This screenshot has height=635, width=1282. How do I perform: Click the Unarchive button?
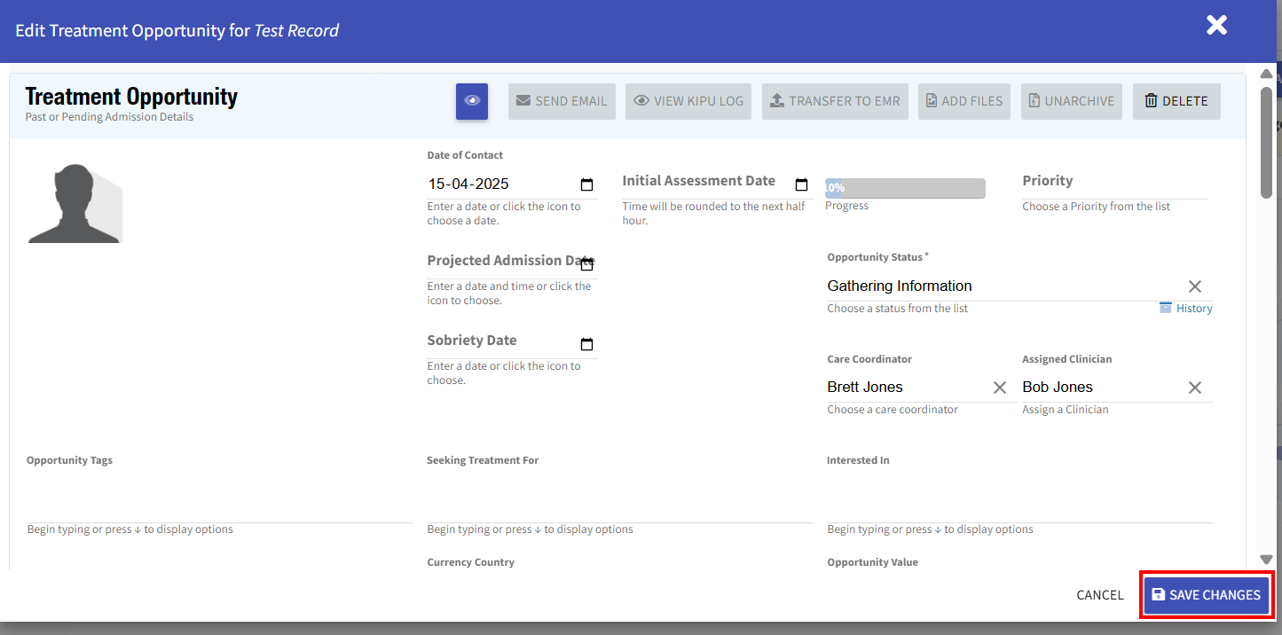point(1071,101)
